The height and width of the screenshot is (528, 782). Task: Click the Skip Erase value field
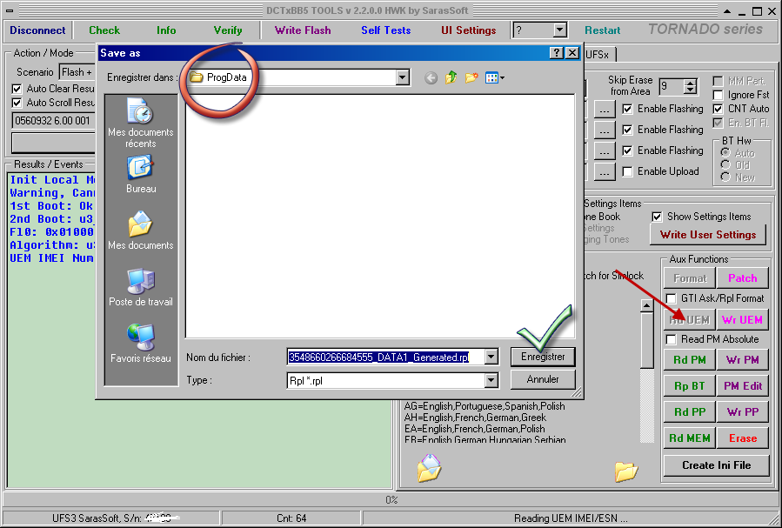[672, 87]
